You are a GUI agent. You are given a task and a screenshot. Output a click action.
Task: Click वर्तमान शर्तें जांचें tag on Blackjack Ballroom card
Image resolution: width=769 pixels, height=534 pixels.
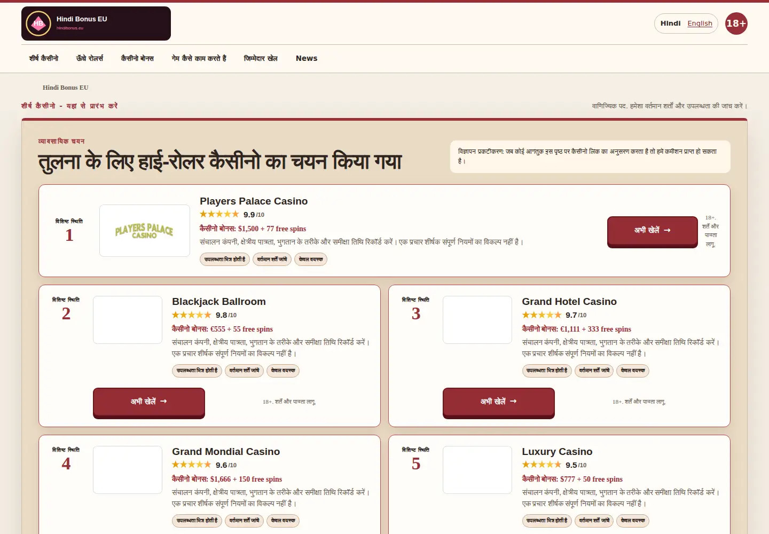244,371
